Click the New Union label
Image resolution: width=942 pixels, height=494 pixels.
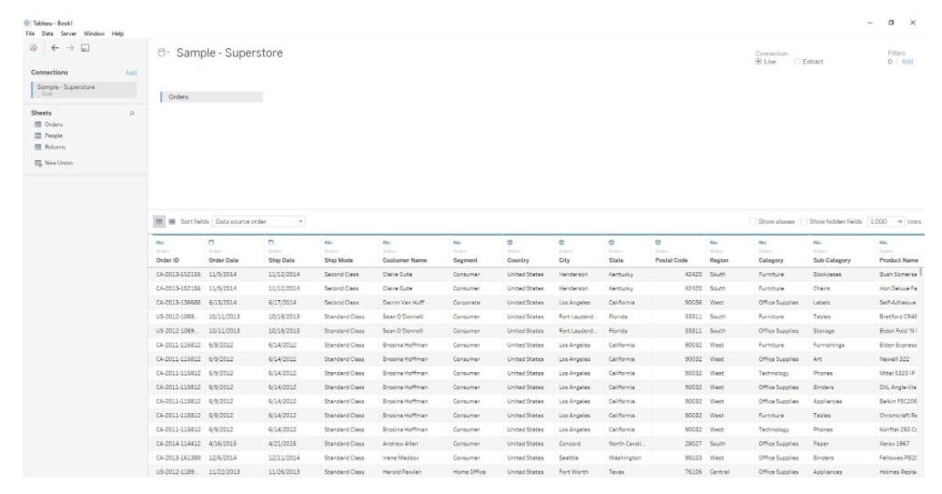click(59, 163)
